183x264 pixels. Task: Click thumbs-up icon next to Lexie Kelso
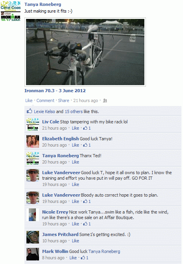click(x=29, y=111)
